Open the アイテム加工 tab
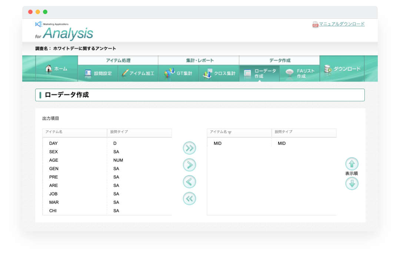 tap(138, 73)
